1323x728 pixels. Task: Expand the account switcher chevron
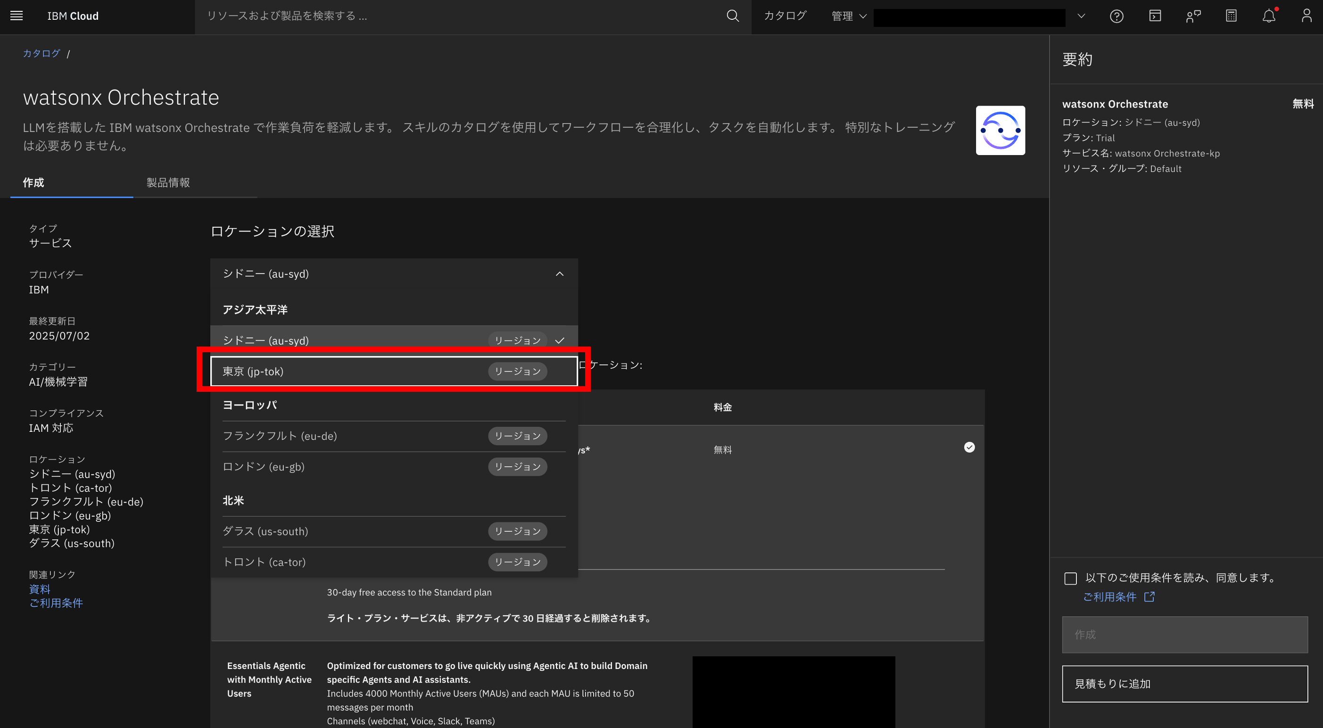pos(1081,16)
